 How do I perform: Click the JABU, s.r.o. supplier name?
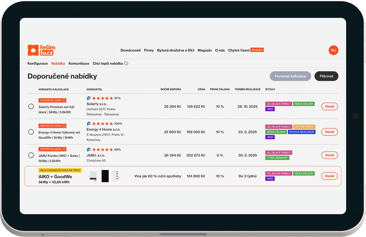click(96, 155)
